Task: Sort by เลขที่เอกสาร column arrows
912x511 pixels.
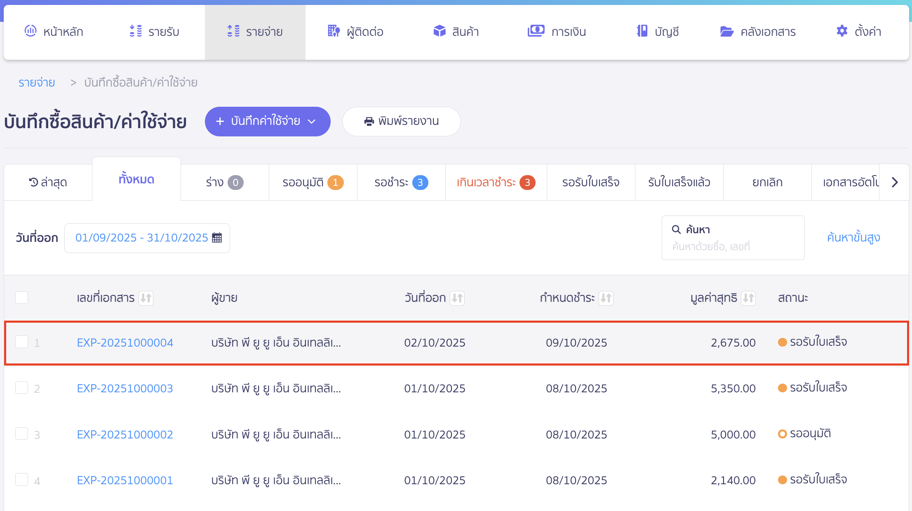Action: [146, 298]
